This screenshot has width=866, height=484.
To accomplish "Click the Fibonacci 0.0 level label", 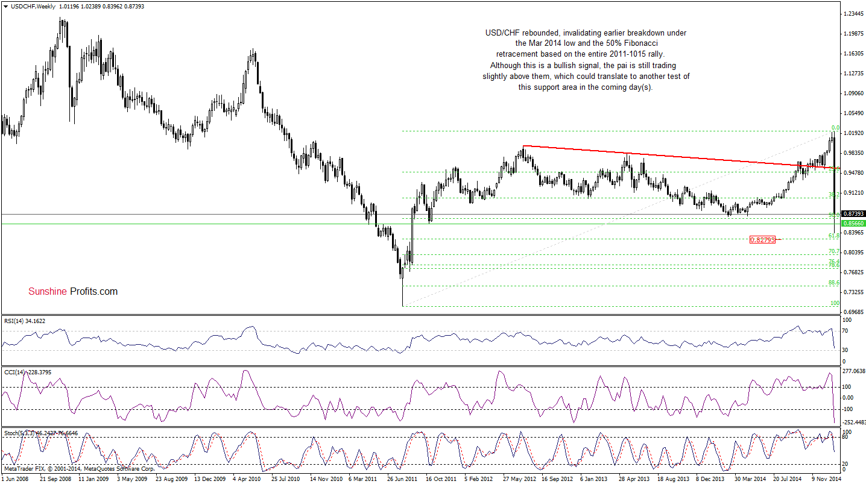I will [835, 128].
